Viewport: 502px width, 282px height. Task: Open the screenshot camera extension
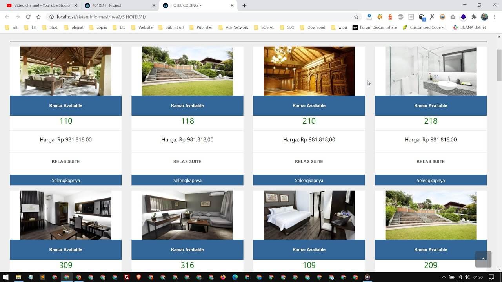(453, 17)
